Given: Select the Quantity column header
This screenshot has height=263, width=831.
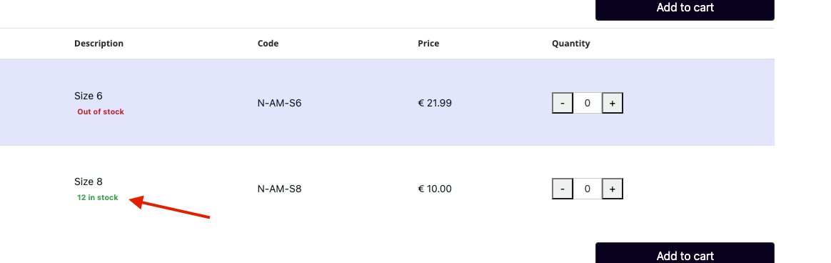Looking at the screenshot, I should (x=571, y=44).
